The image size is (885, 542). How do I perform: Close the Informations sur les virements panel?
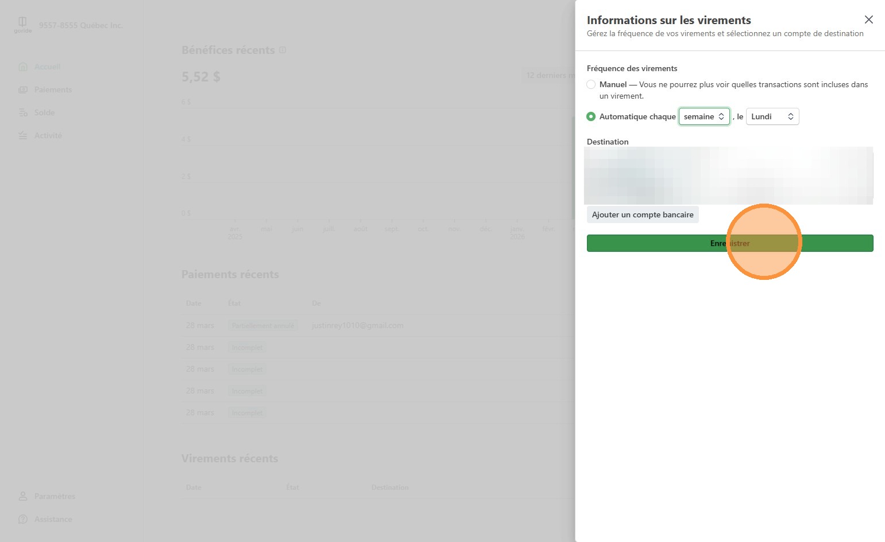[x=868, y=20]
